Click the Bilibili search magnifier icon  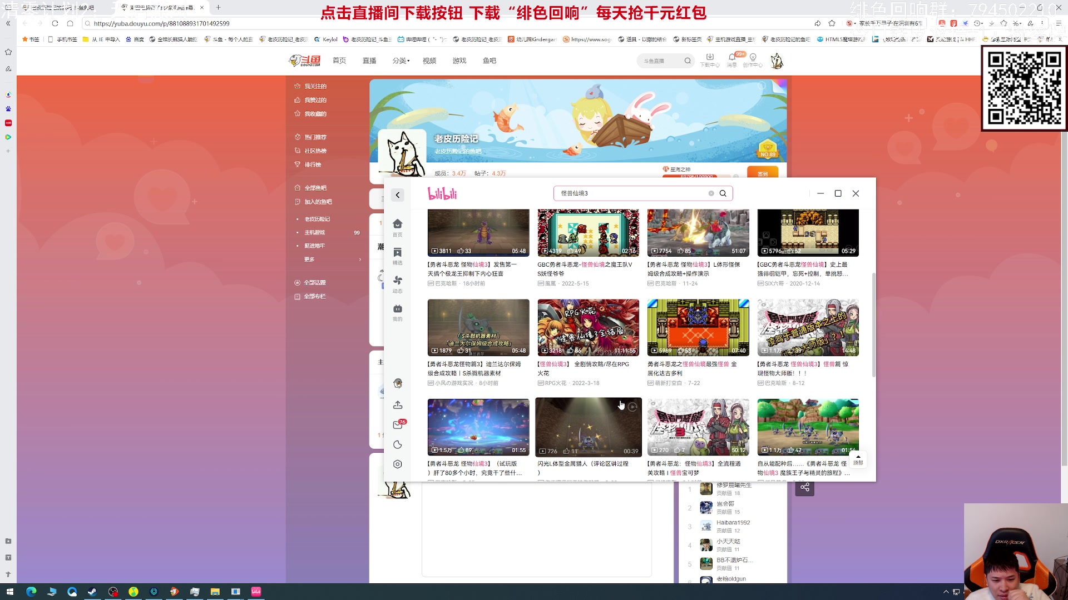click(x=723, y=193)
